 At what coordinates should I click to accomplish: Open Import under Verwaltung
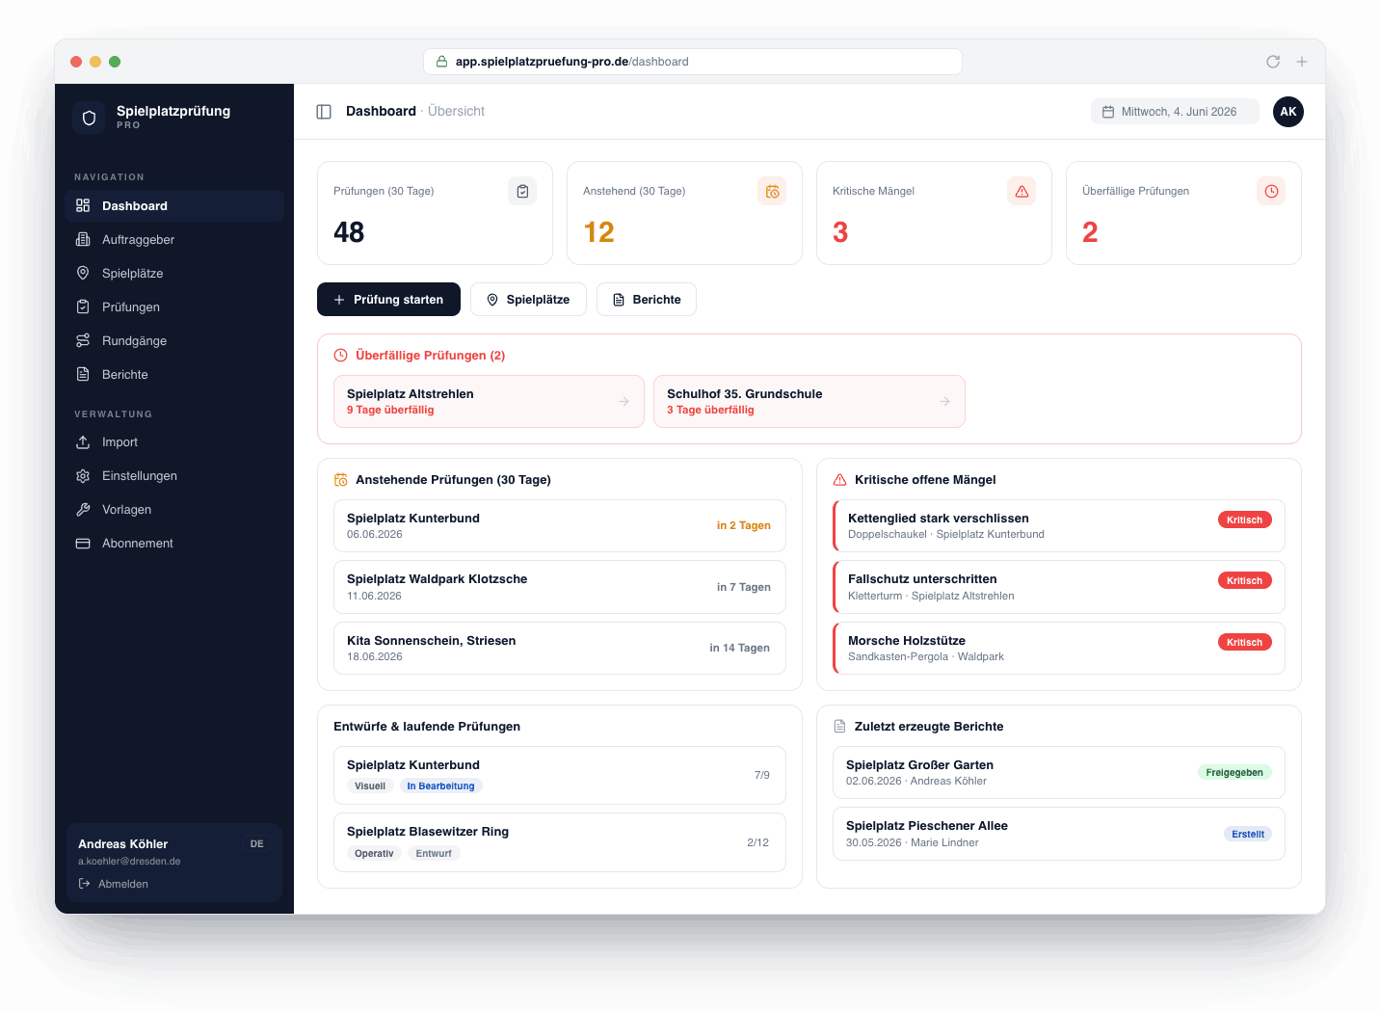(174, 442)
